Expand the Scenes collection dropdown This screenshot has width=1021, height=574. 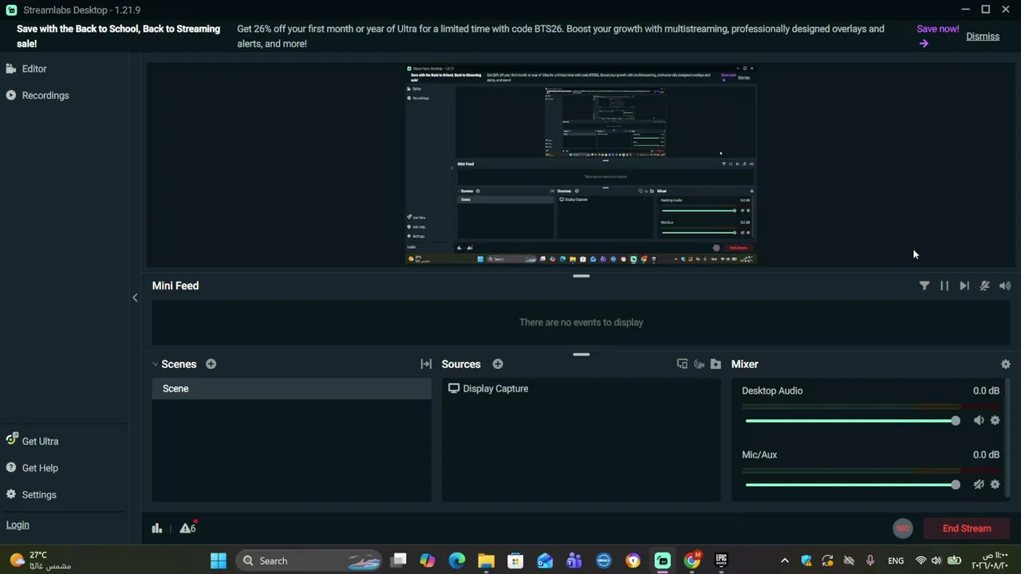coord(156,364)
